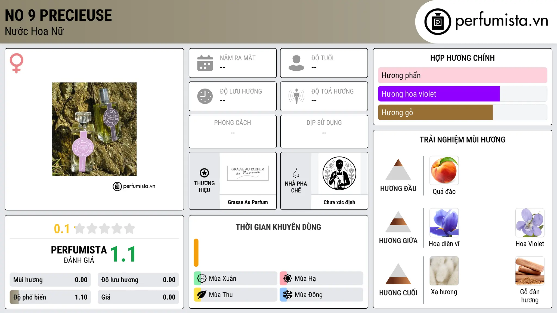Click the star badge brand icon
557x313 pixels.
pyautogui.click(x=204, y=173)
